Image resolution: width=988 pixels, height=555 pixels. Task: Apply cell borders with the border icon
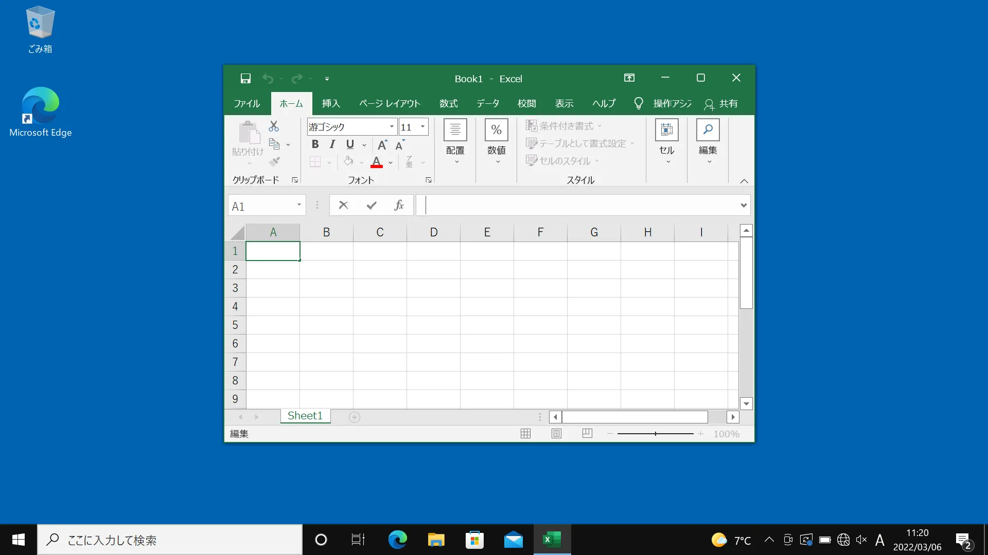coord(315,162)
